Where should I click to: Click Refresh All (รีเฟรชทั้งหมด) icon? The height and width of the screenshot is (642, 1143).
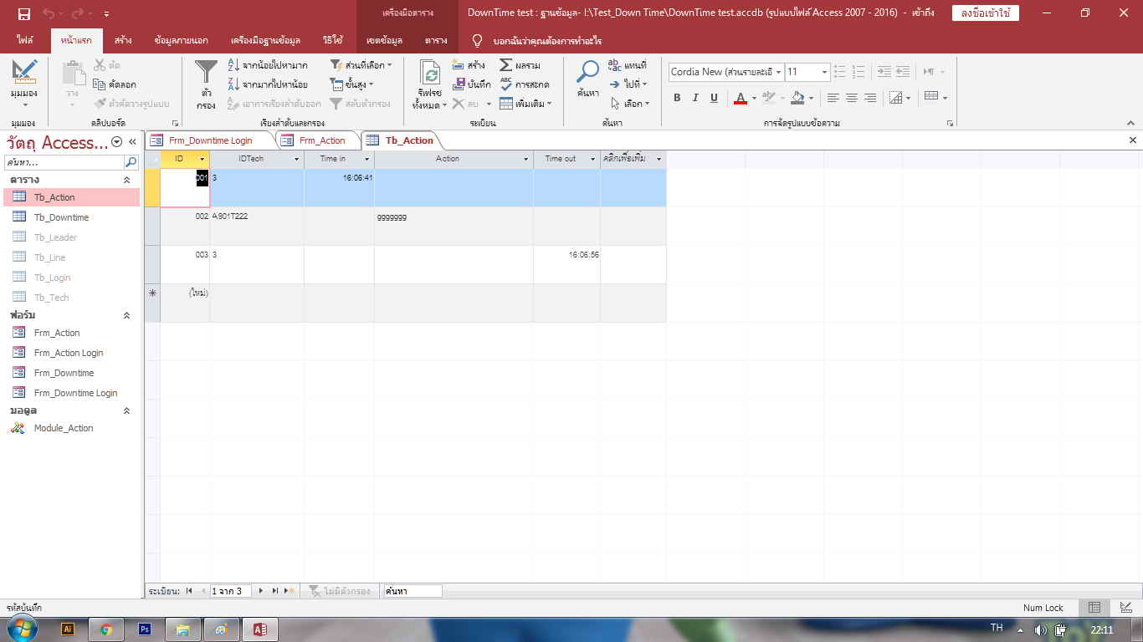[x=430, y=73]
